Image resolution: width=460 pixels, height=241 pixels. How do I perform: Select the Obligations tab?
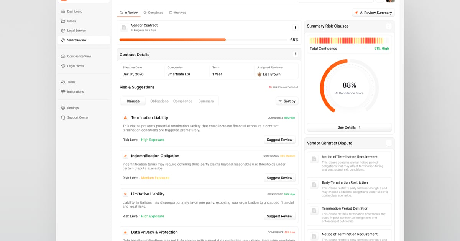coord(159,101)
